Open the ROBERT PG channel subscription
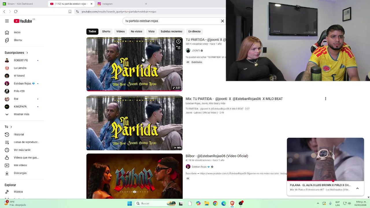 21,60
